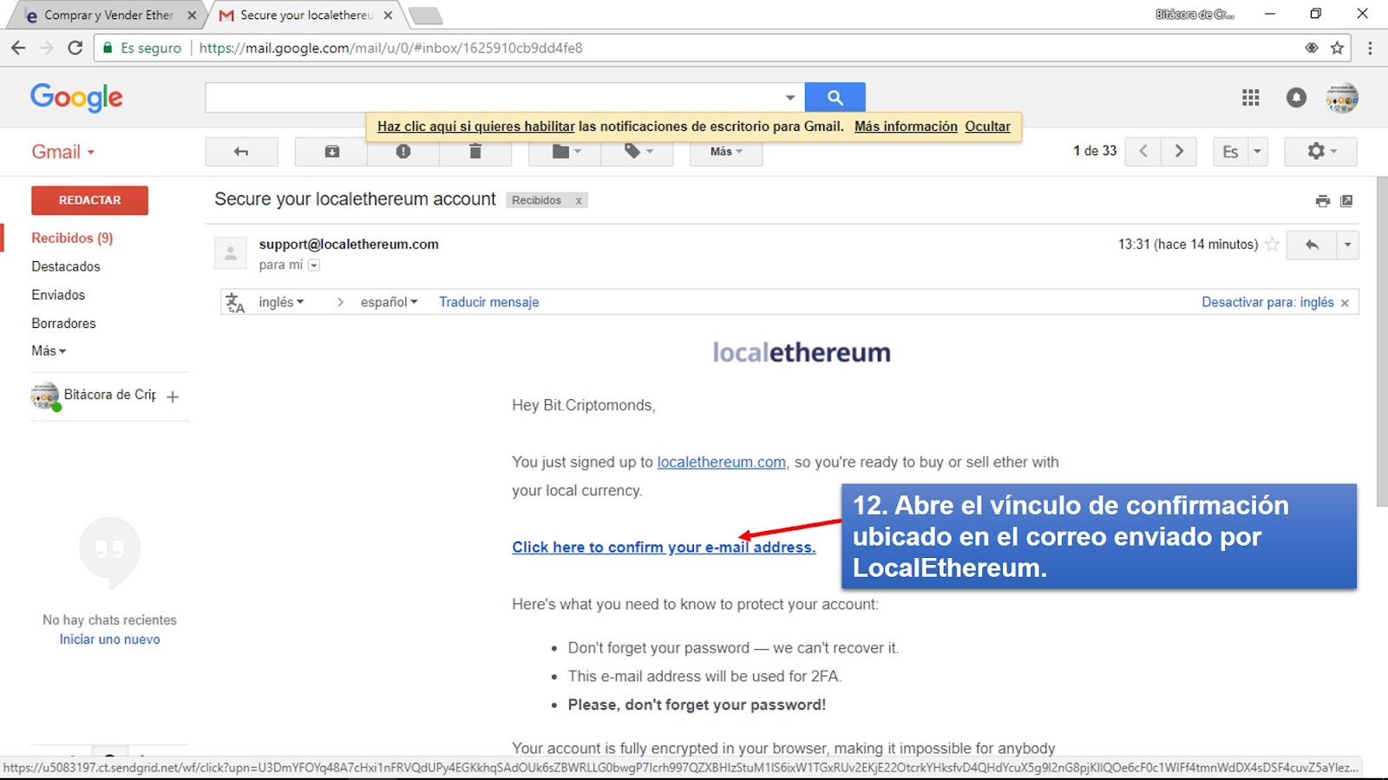The height and width of the screenshot is (780, 1388).
Task: Open Google account avatar
Action: point(1341,98)
